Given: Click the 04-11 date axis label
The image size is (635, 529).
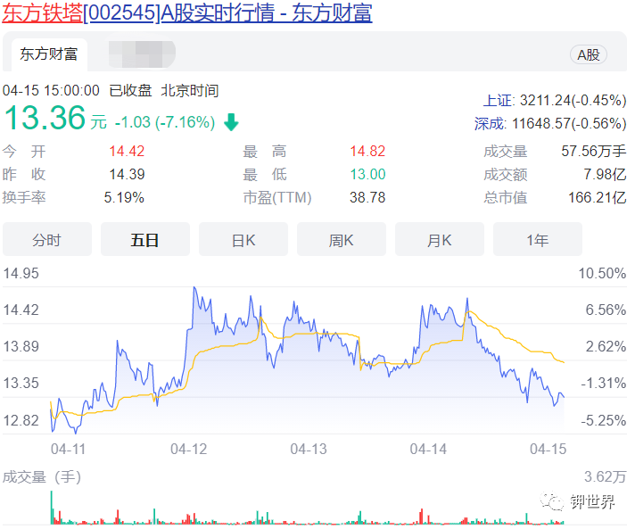Looking at the screenshot, I should (68, 450).
